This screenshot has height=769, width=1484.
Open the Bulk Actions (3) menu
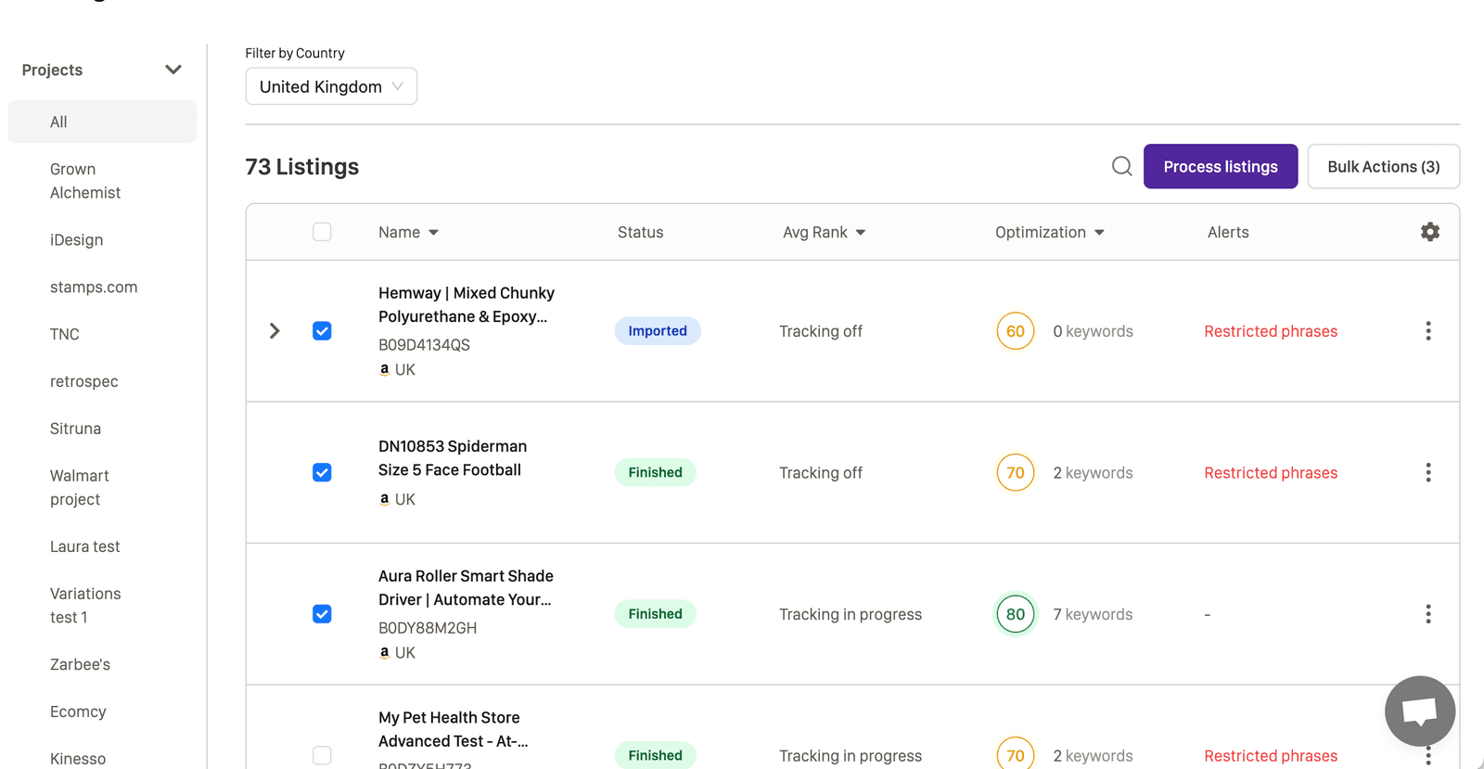pos(1383,166)
